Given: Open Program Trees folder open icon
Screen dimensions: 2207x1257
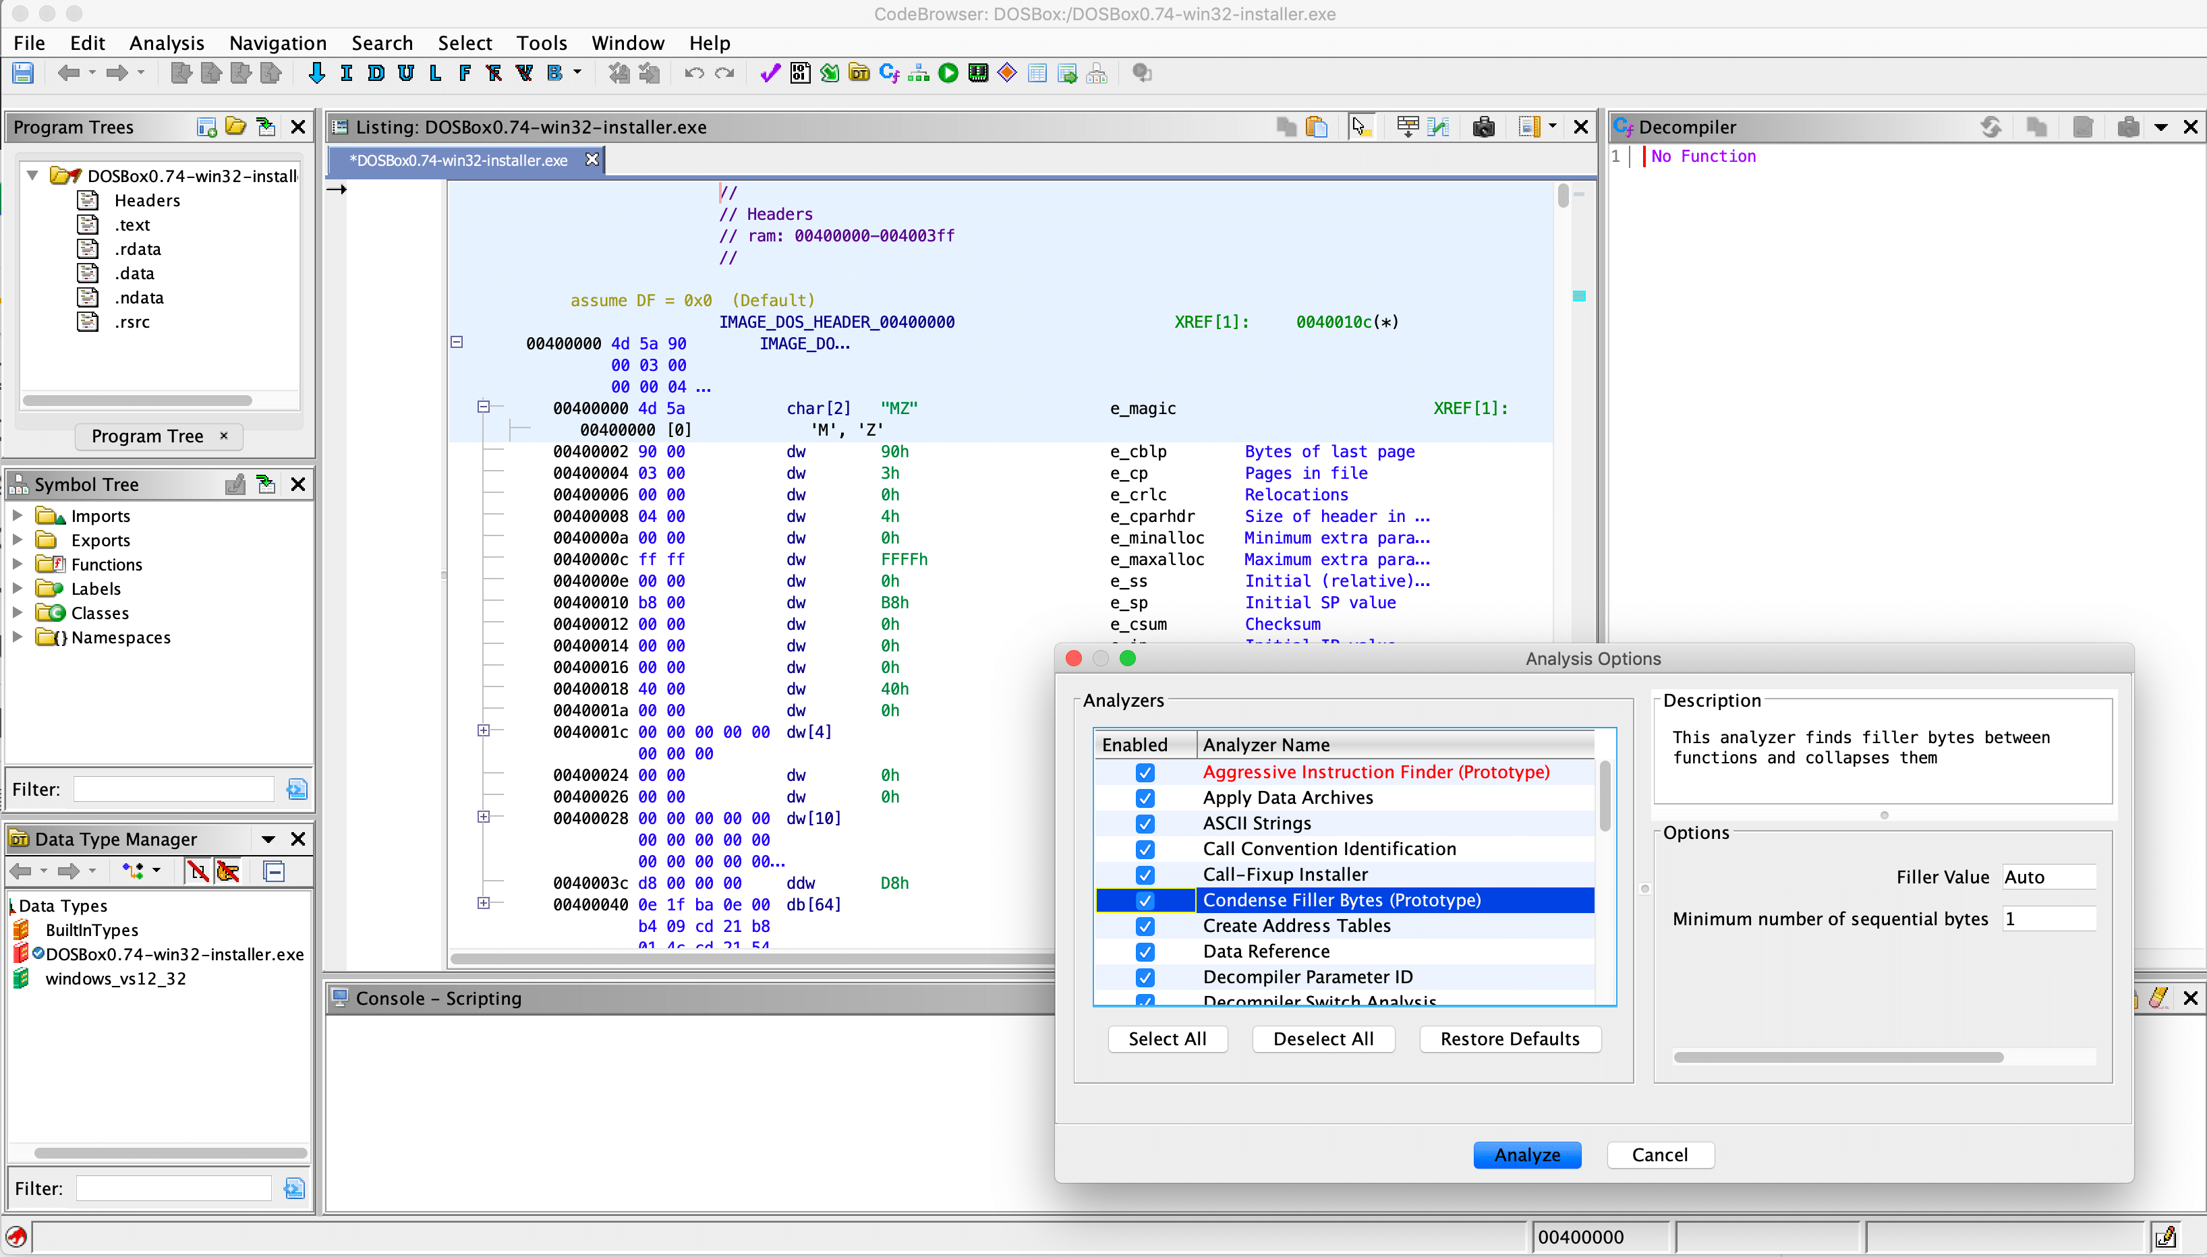Looking at the screenshot, I should (235, 127).
